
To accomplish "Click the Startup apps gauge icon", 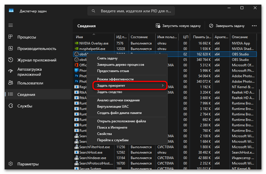I will [x=11, y=71].
